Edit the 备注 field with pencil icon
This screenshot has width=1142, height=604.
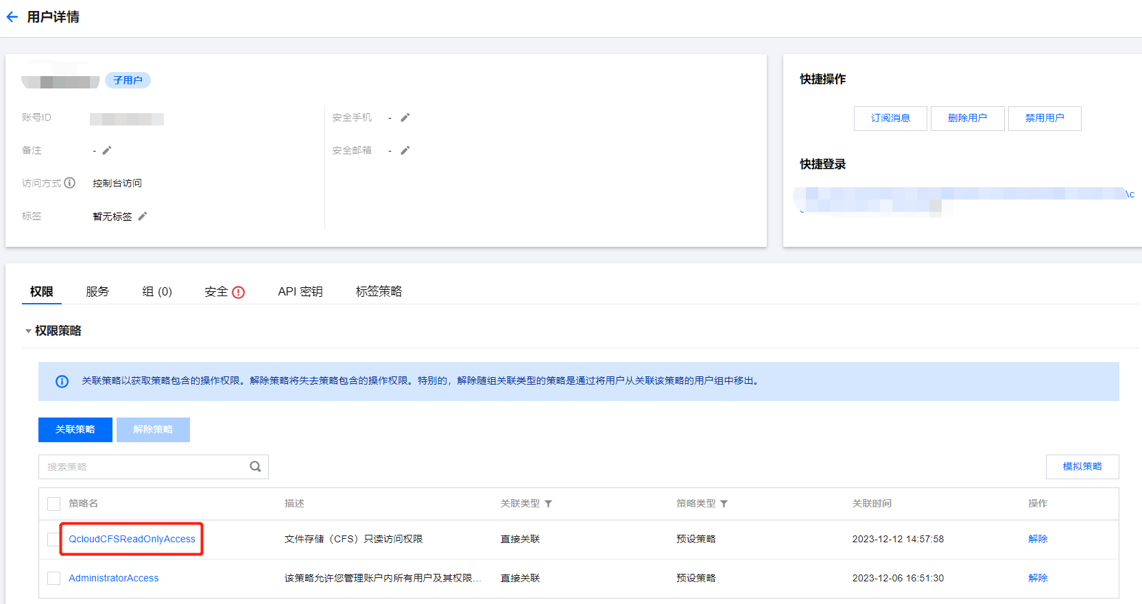coord(107,150)
